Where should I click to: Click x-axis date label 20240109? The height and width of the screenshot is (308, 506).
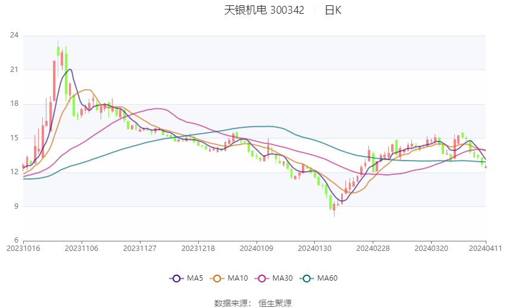[257, 249]
